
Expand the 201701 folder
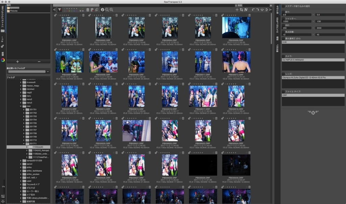pos(24,110)
